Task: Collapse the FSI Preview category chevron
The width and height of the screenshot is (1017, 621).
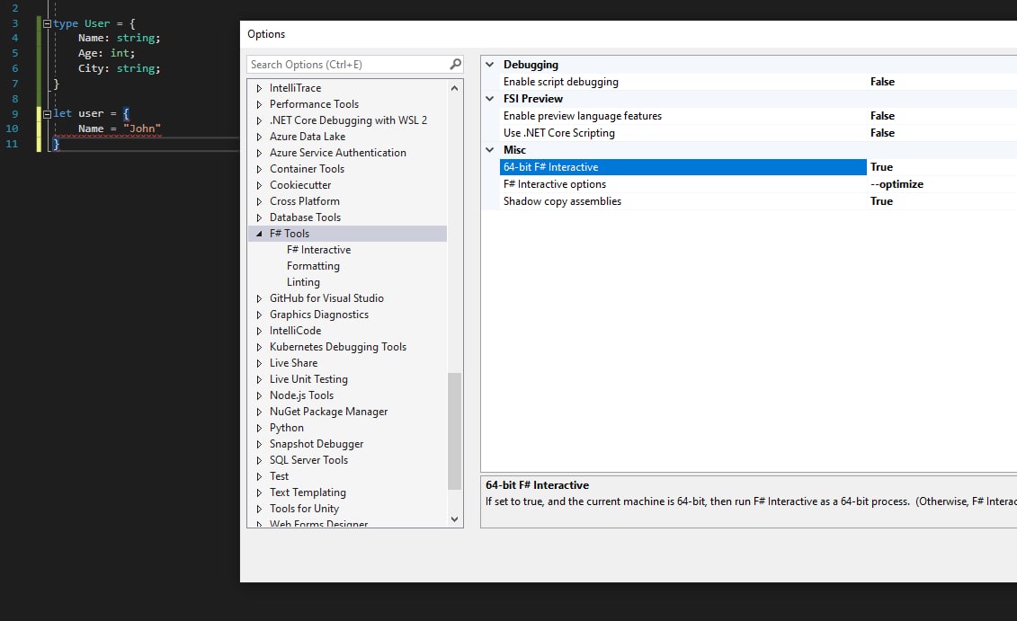Action: pyautogui.click(x=490, y=99)
